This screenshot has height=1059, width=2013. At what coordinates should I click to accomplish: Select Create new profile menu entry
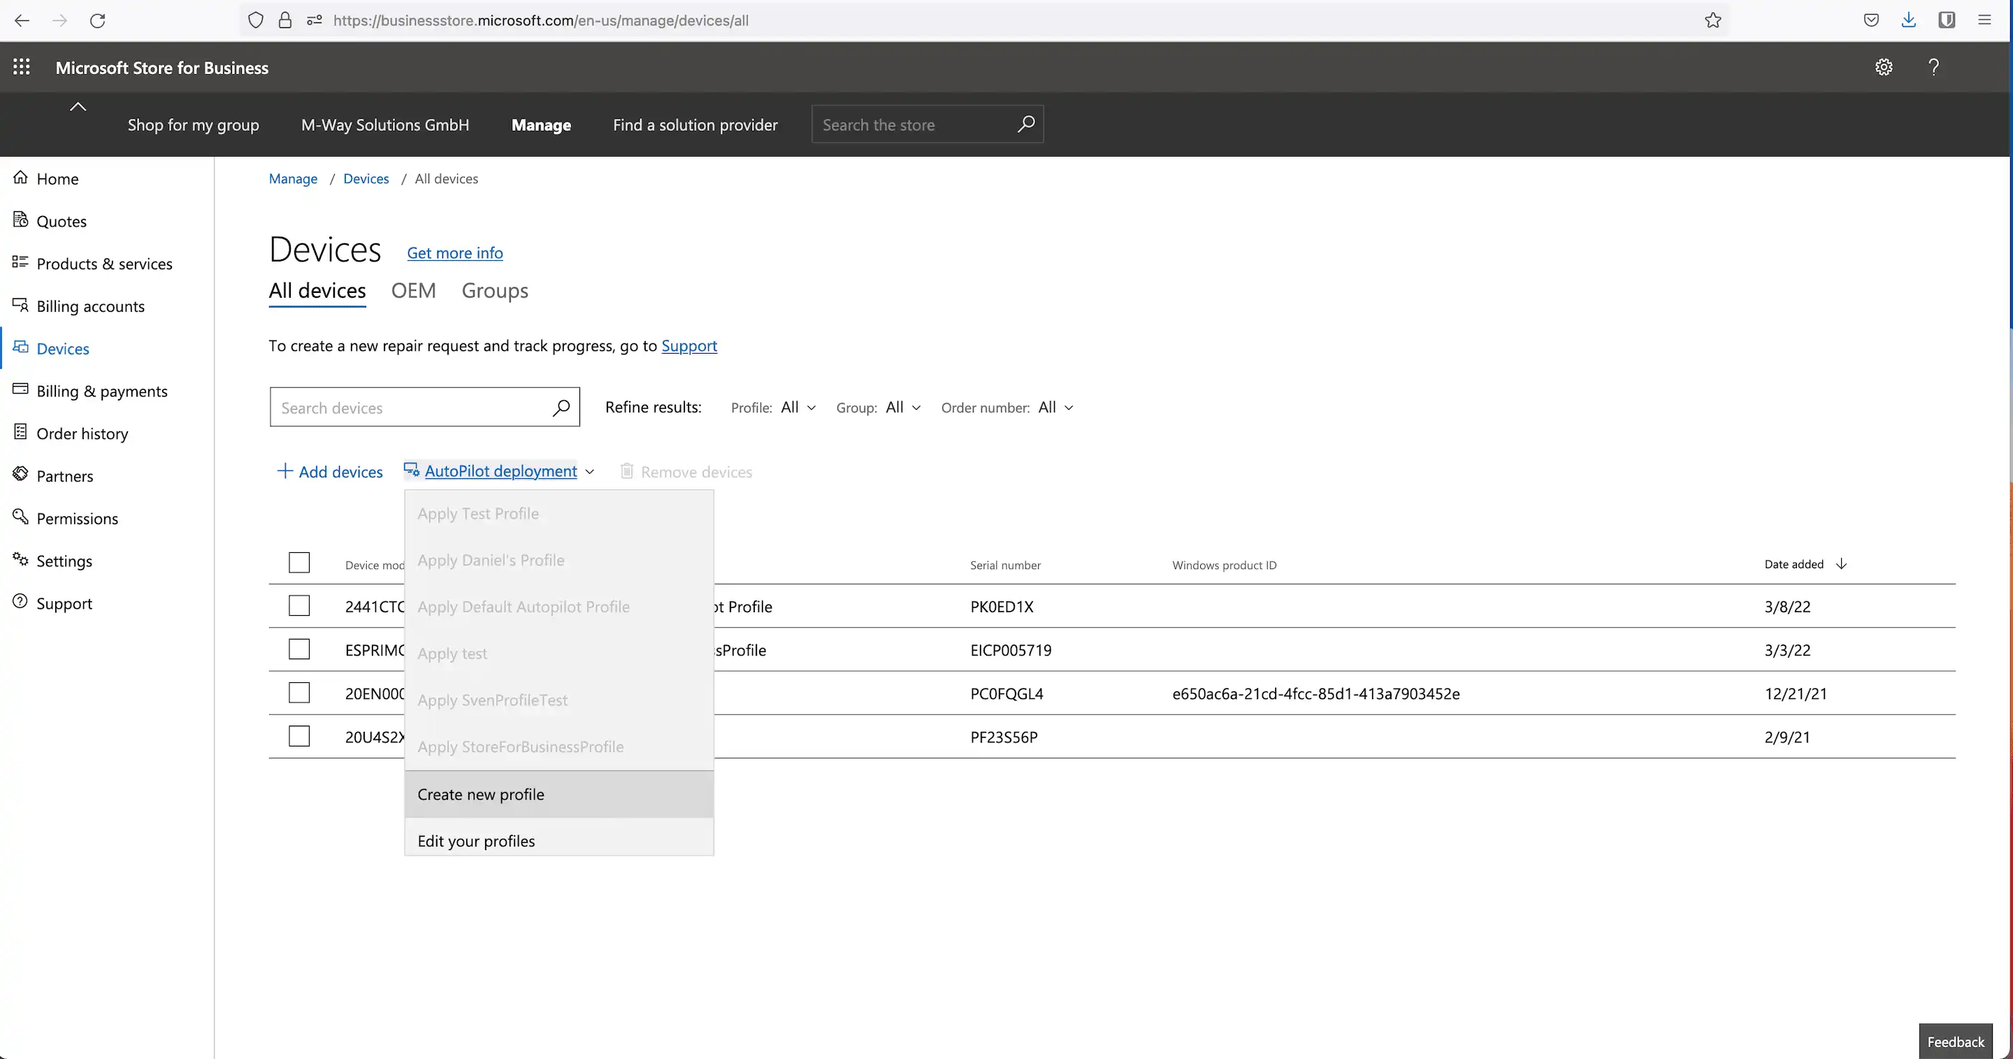[559, 794]
